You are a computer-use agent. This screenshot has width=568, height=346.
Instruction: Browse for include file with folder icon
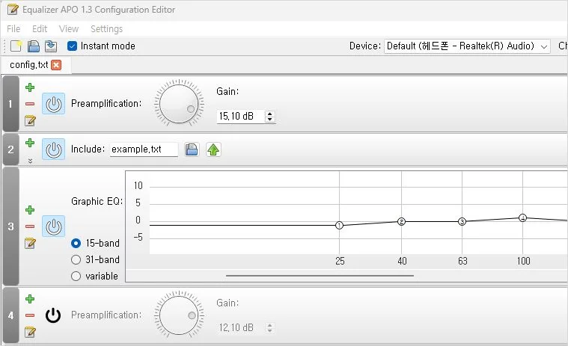pos(192,149)
